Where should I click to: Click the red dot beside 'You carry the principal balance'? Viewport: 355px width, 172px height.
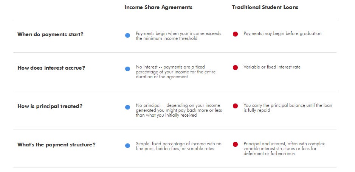pos(235,106)
